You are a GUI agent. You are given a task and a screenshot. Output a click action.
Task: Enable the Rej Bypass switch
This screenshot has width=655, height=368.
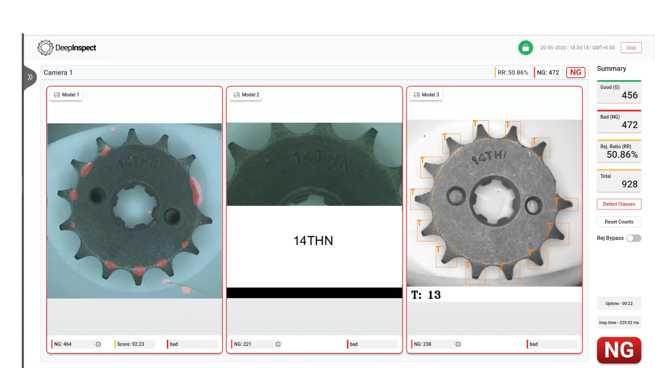pyautogui.click(x=633, y=238)
